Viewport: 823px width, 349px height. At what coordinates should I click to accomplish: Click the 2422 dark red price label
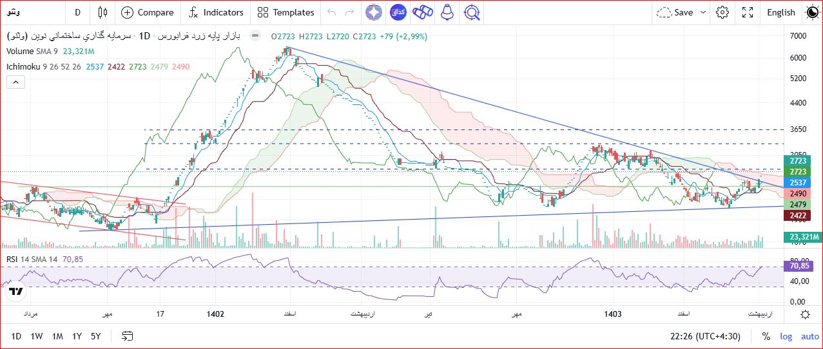[x=798, y=215]
